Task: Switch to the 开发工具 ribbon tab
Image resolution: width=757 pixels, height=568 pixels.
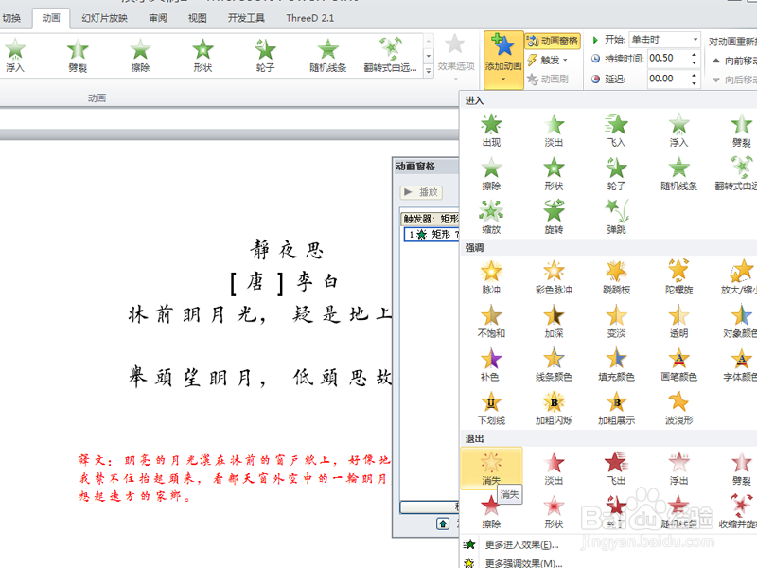Action: (x=246, y=18)
